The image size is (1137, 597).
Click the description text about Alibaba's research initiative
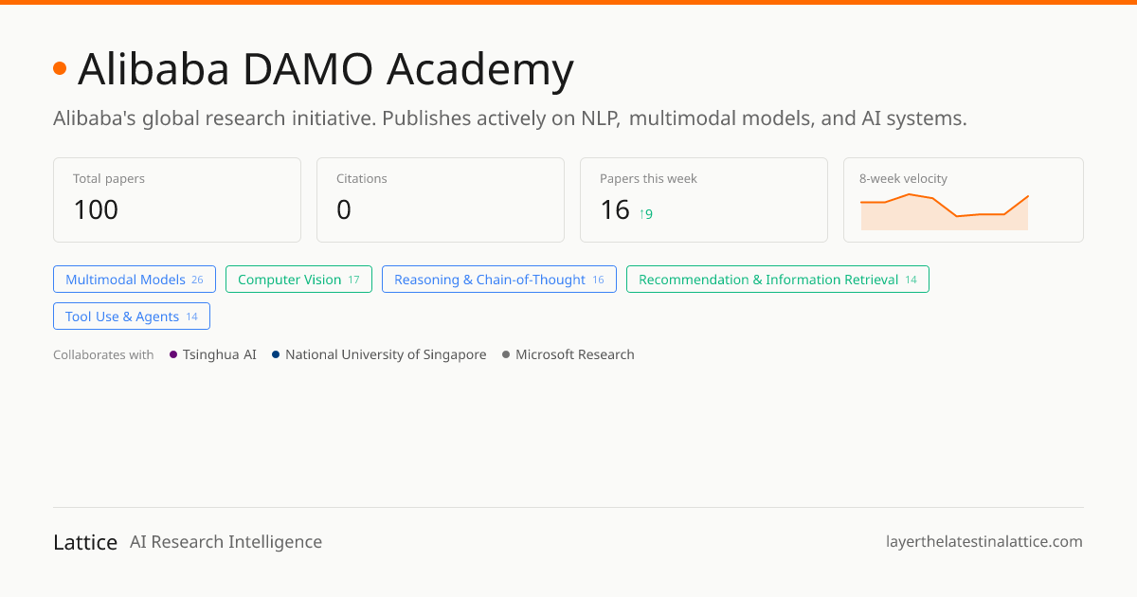pos(510,118)
